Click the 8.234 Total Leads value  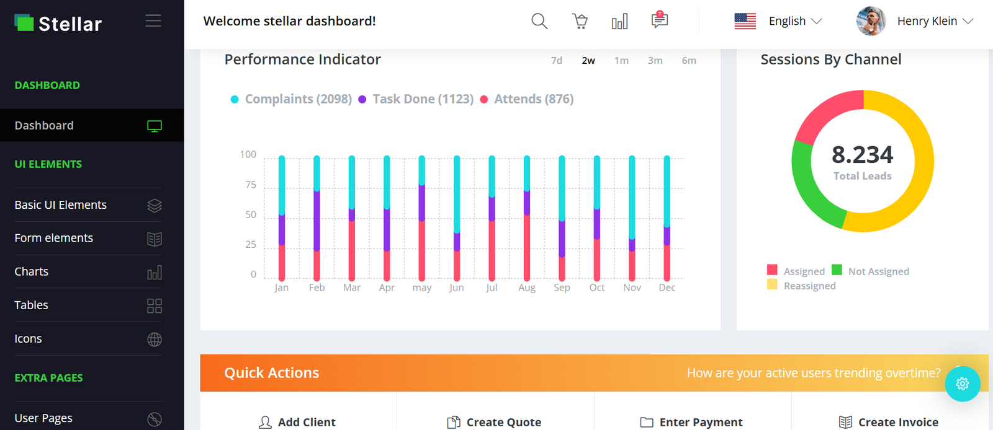tap(863, 155)
